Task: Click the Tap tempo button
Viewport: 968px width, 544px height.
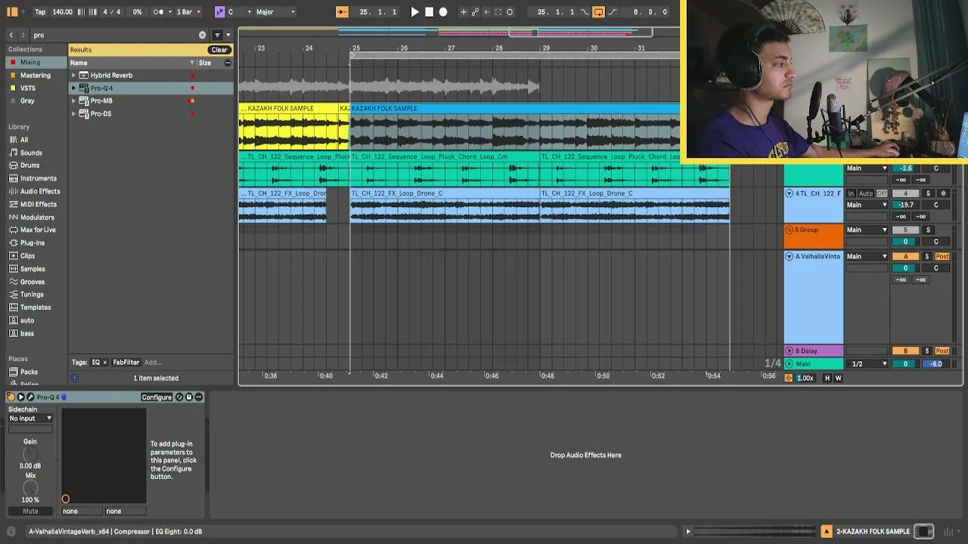Action: [x=40, y=12]
